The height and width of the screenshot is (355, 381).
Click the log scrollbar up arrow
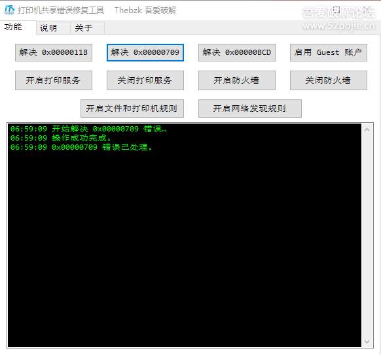(367, 129)
